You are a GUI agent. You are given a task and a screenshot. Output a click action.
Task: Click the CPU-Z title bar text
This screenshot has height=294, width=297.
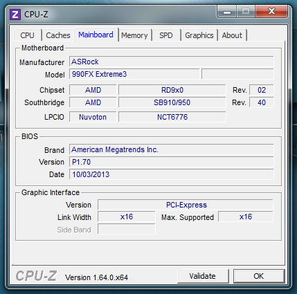coord(36,15)
